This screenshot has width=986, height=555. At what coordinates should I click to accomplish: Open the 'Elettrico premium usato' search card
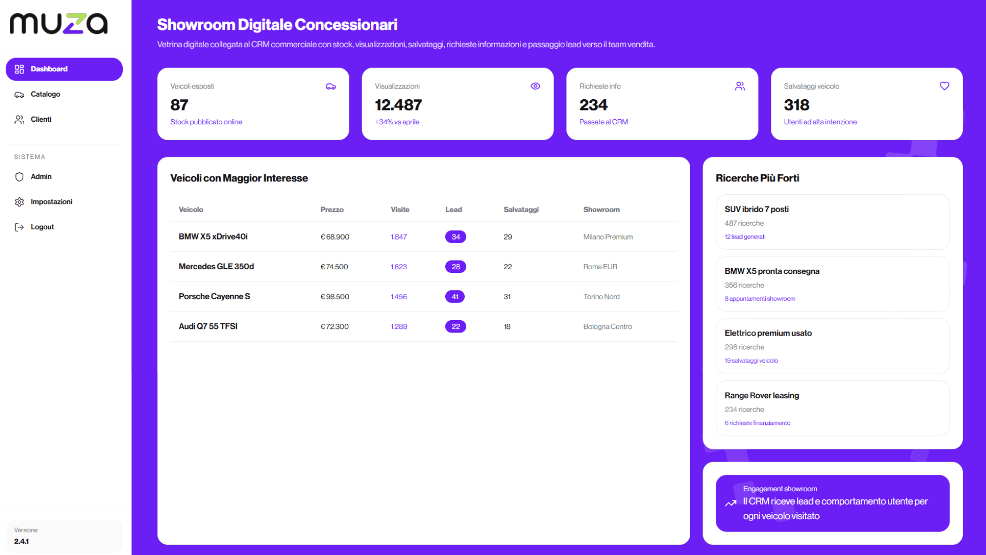point(832,346)
